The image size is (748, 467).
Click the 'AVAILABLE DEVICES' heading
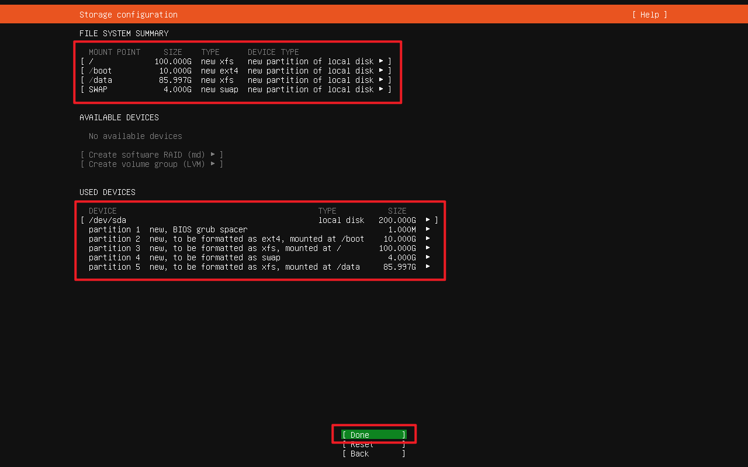[119, 117]
